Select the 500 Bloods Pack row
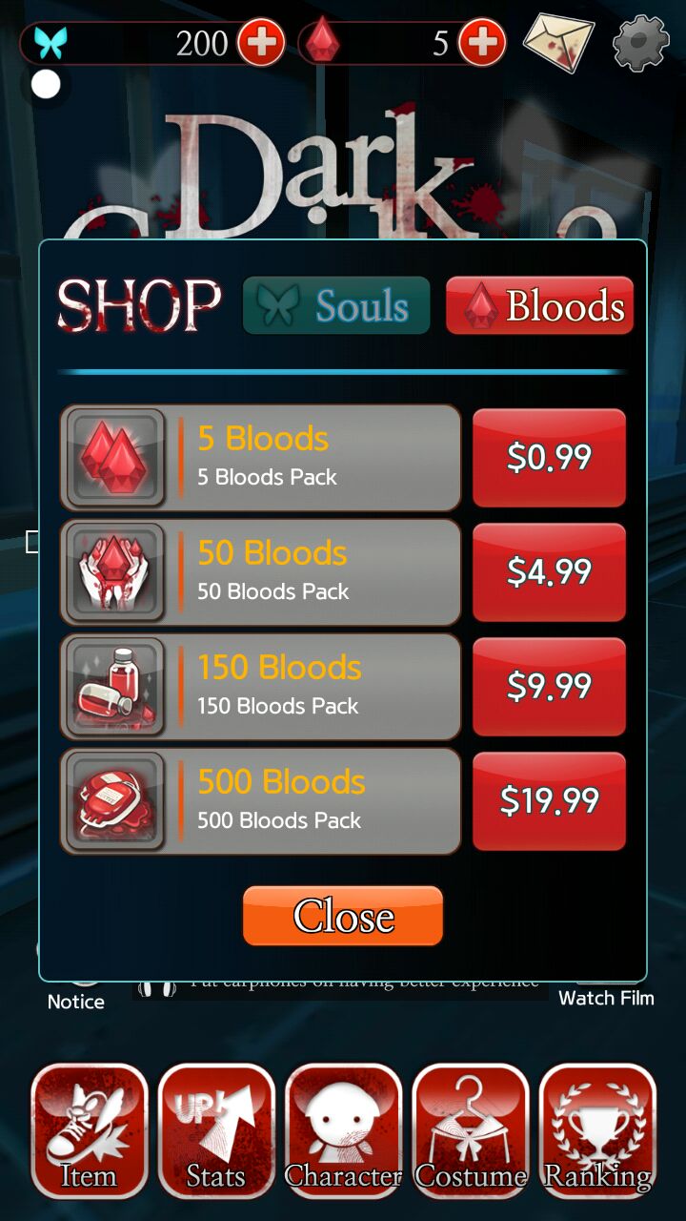This screenshot has width=686, height=1221. (260, 801)
